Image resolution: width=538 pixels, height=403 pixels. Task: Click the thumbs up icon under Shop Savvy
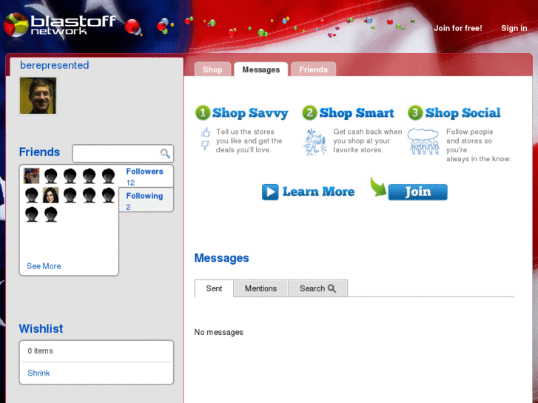206,132
